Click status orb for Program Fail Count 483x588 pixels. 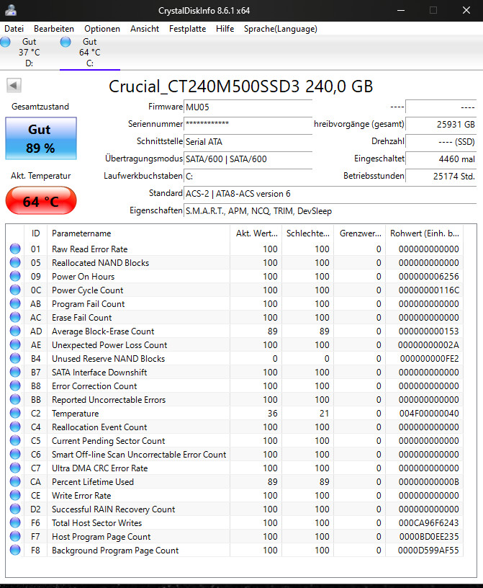(15, 303)
